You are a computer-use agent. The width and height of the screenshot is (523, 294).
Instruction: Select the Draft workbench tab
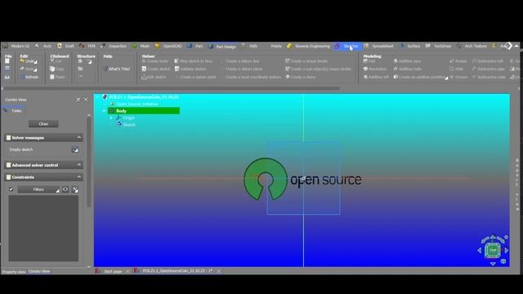tap(65, 46)
